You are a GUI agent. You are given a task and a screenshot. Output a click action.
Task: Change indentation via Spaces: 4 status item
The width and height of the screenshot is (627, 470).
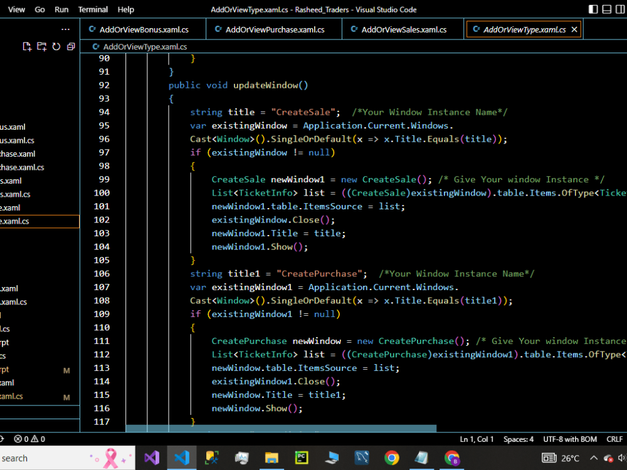[519, 439]
